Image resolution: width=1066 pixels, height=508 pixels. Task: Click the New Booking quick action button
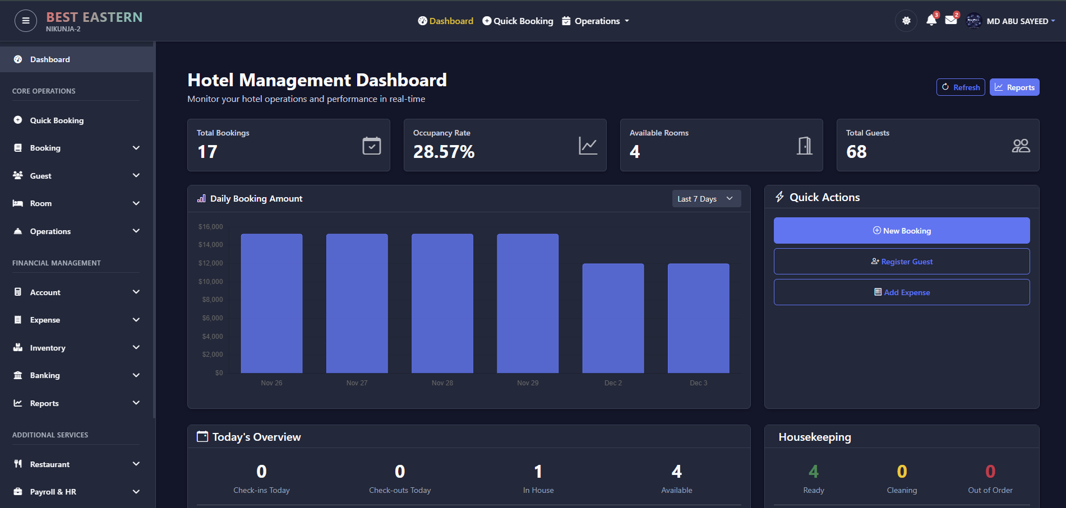click(x=901, y=230)
